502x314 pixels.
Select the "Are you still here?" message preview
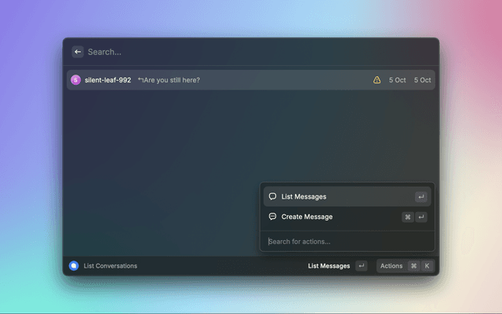172,80
